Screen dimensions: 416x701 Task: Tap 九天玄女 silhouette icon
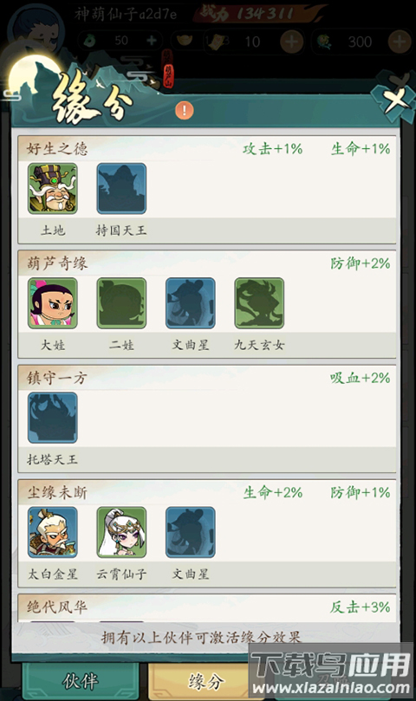[259, 303]
